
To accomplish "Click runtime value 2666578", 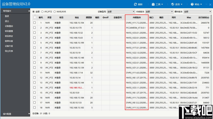I will pos(205,23).
